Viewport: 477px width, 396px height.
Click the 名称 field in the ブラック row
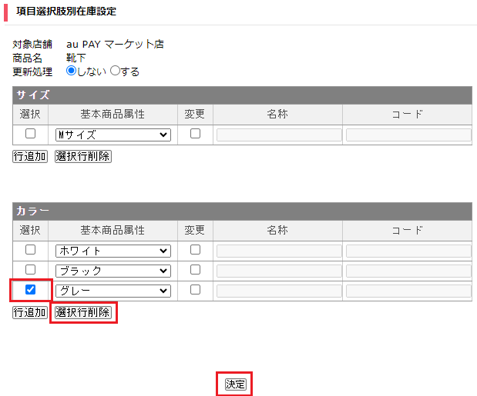pos(279,271)
